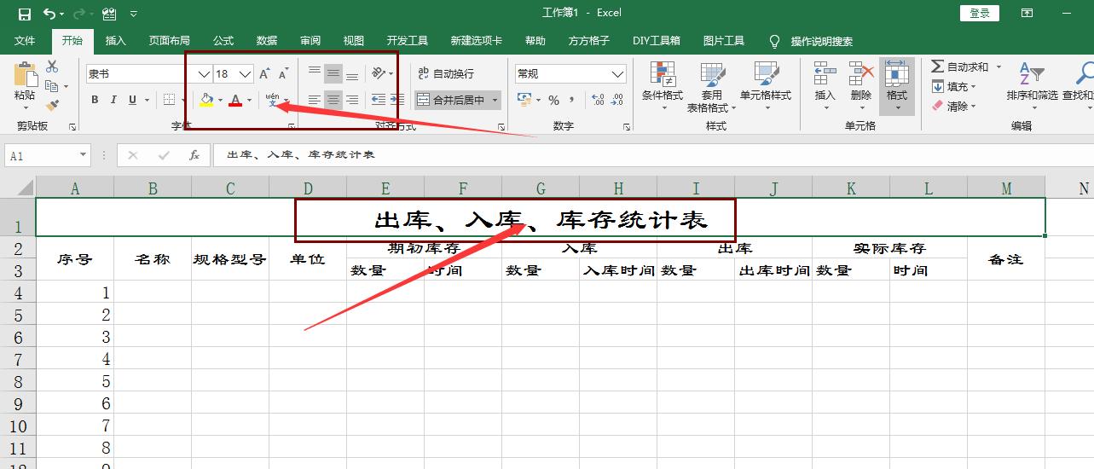Switch to the 公式 tab

223,40
